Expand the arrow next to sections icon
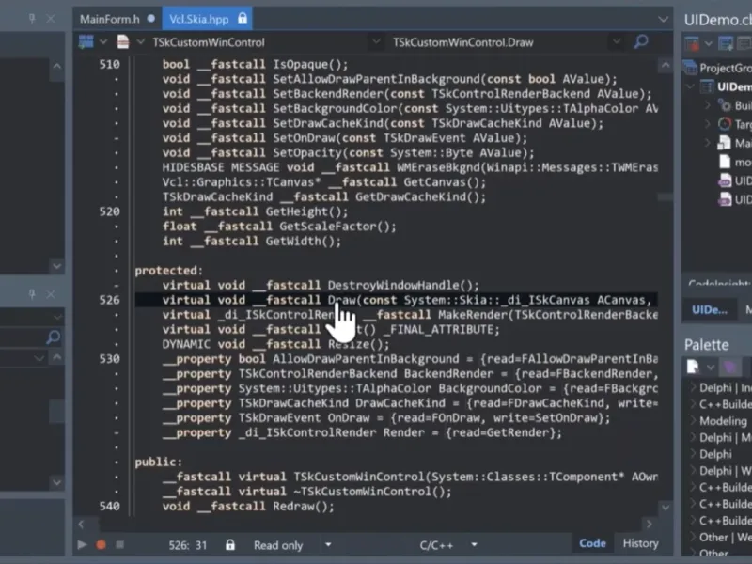Image resolution: width=752 pixels, height=564 pixels. pyautogui.click(x=103, y=42)
